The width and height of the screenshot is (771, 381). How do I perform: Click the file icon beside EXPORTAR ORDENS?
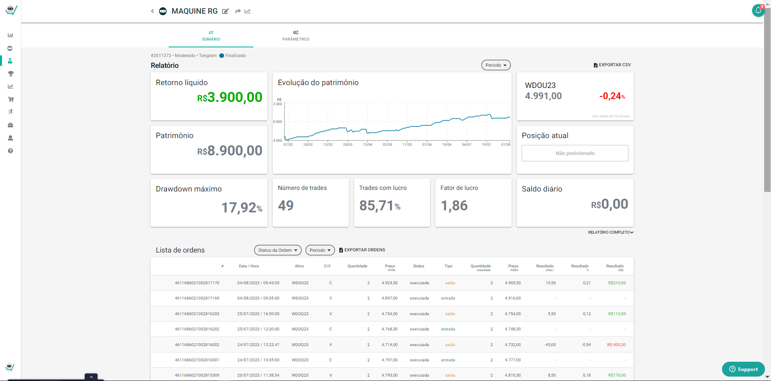[x=341, y=250]
